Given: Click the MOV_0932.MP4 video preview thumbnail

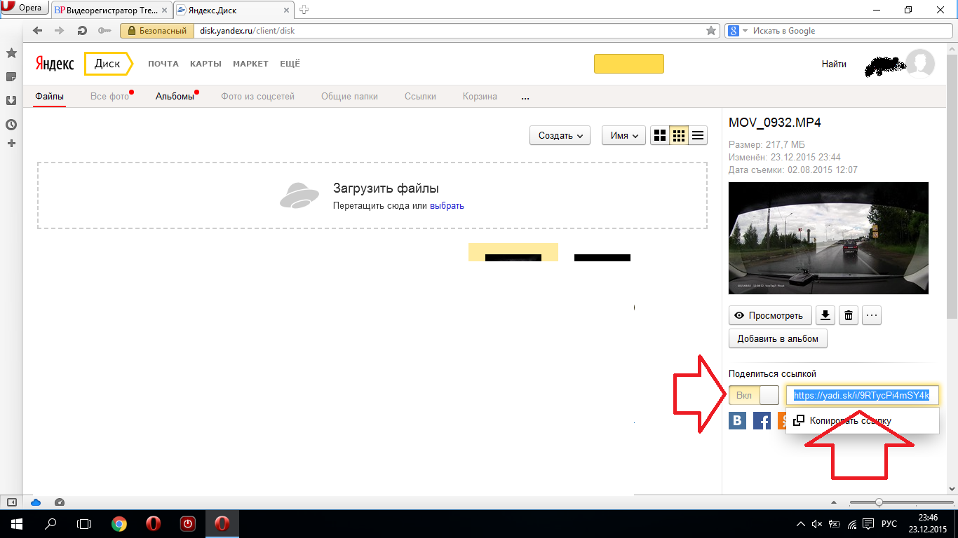Looking at the screenshot, I should pyautogui.click(x=828, y=238).
